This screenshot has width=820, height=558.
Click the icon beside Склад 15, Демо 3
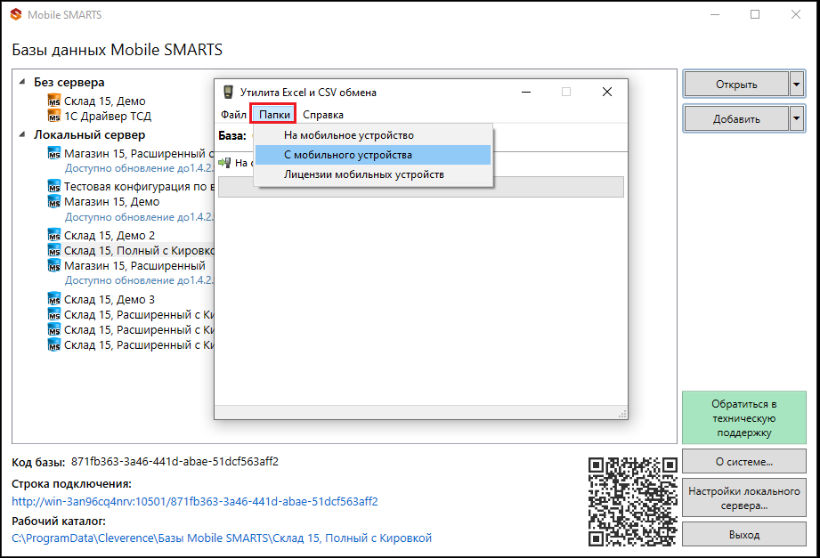(x=53, y=299)
